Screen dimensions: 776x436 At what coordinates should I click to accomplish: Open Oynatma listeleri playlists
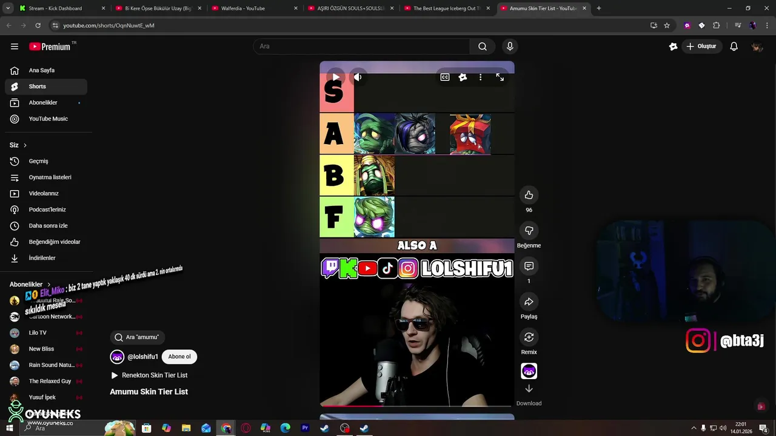click(x=46, y=177)
